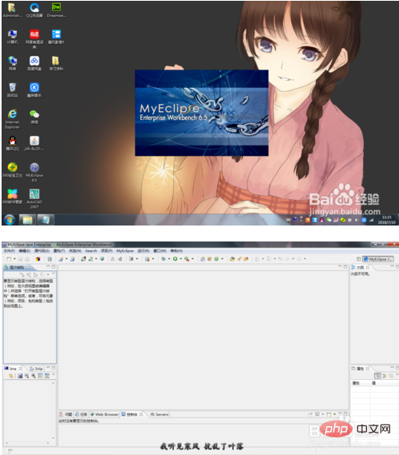The width and height of the screenshot is (399, 455).
Task: Select the jdk-8u20 installer desktop icon
Action: pyautogui.click(x=34, y=143)
